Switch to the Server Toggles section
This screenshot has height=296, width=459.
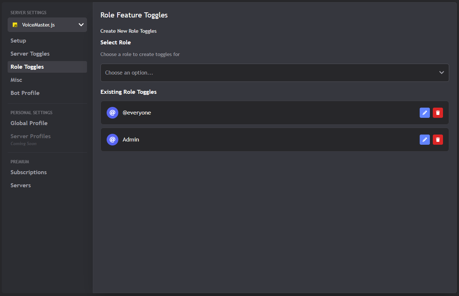[30, 53]
